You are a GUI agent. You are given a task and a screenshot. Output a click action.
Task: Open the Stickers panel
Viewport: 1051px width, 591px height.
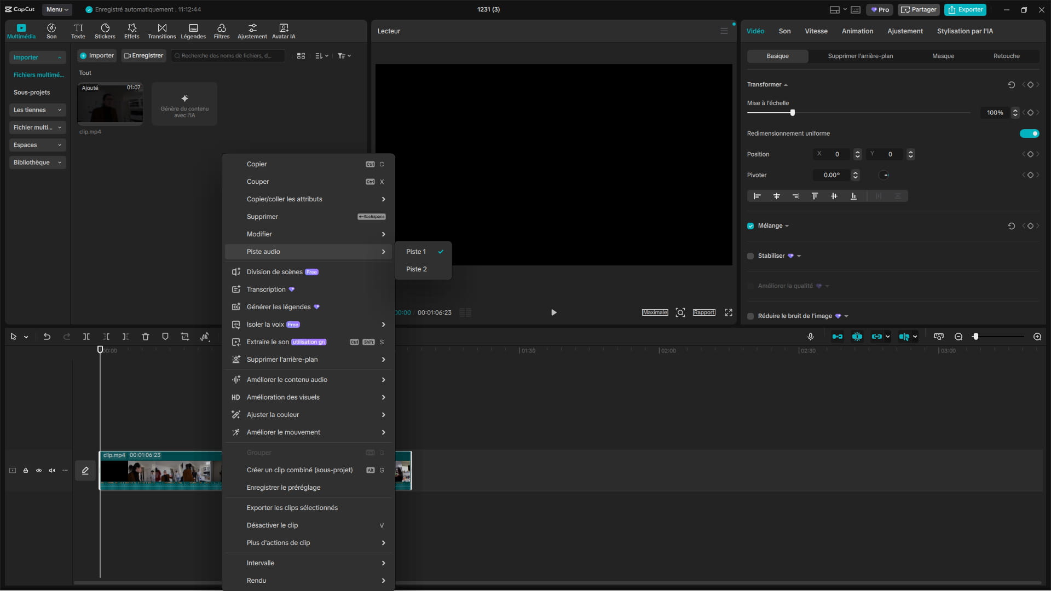tap(105, 31)
